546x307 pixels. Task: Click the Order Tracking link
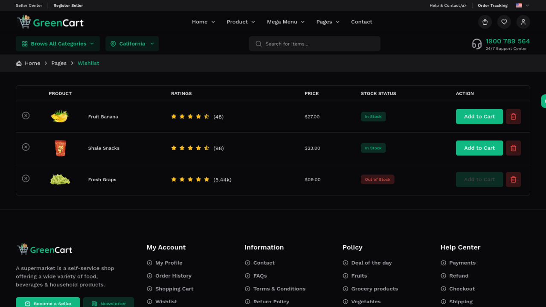(492, 6)
